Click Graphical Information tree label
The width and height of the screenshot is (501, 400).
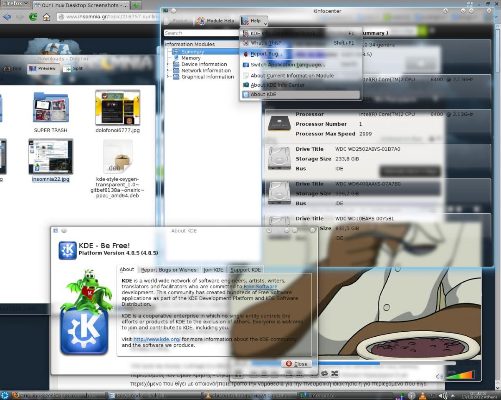point(207,77)
